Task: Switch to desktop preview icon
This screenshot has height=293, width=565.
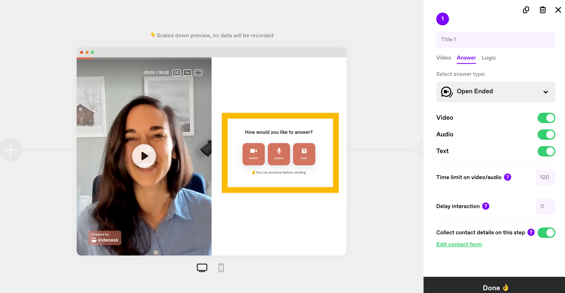Action: click(202, 268)
